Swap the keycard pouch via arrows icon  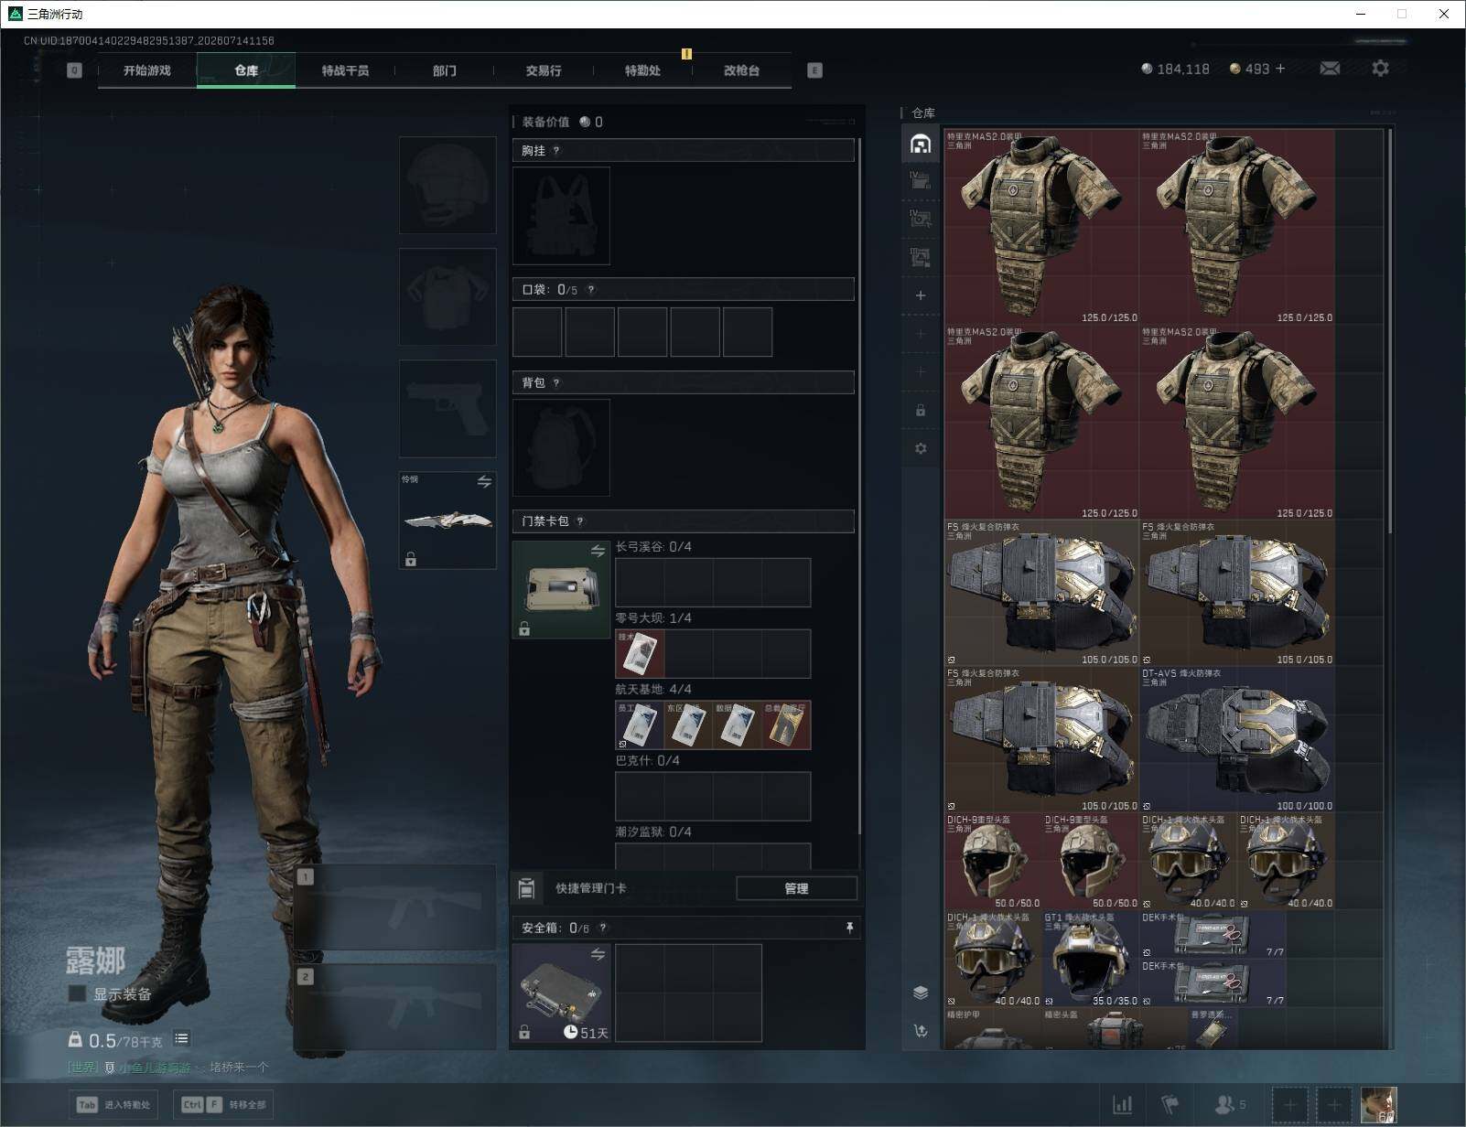(x=598, y=551)
